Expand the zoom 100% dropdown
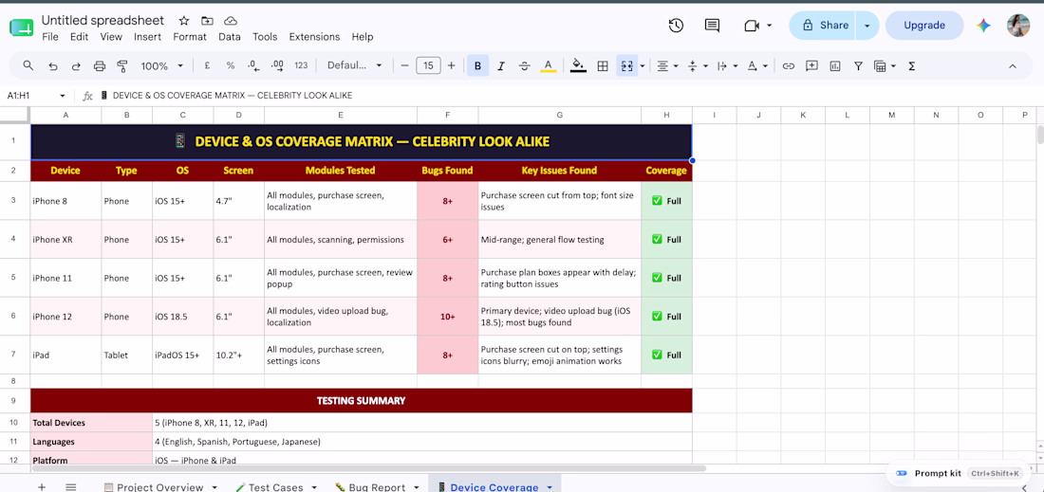This screenshot has width=1044, height=492. pos(161,65)
